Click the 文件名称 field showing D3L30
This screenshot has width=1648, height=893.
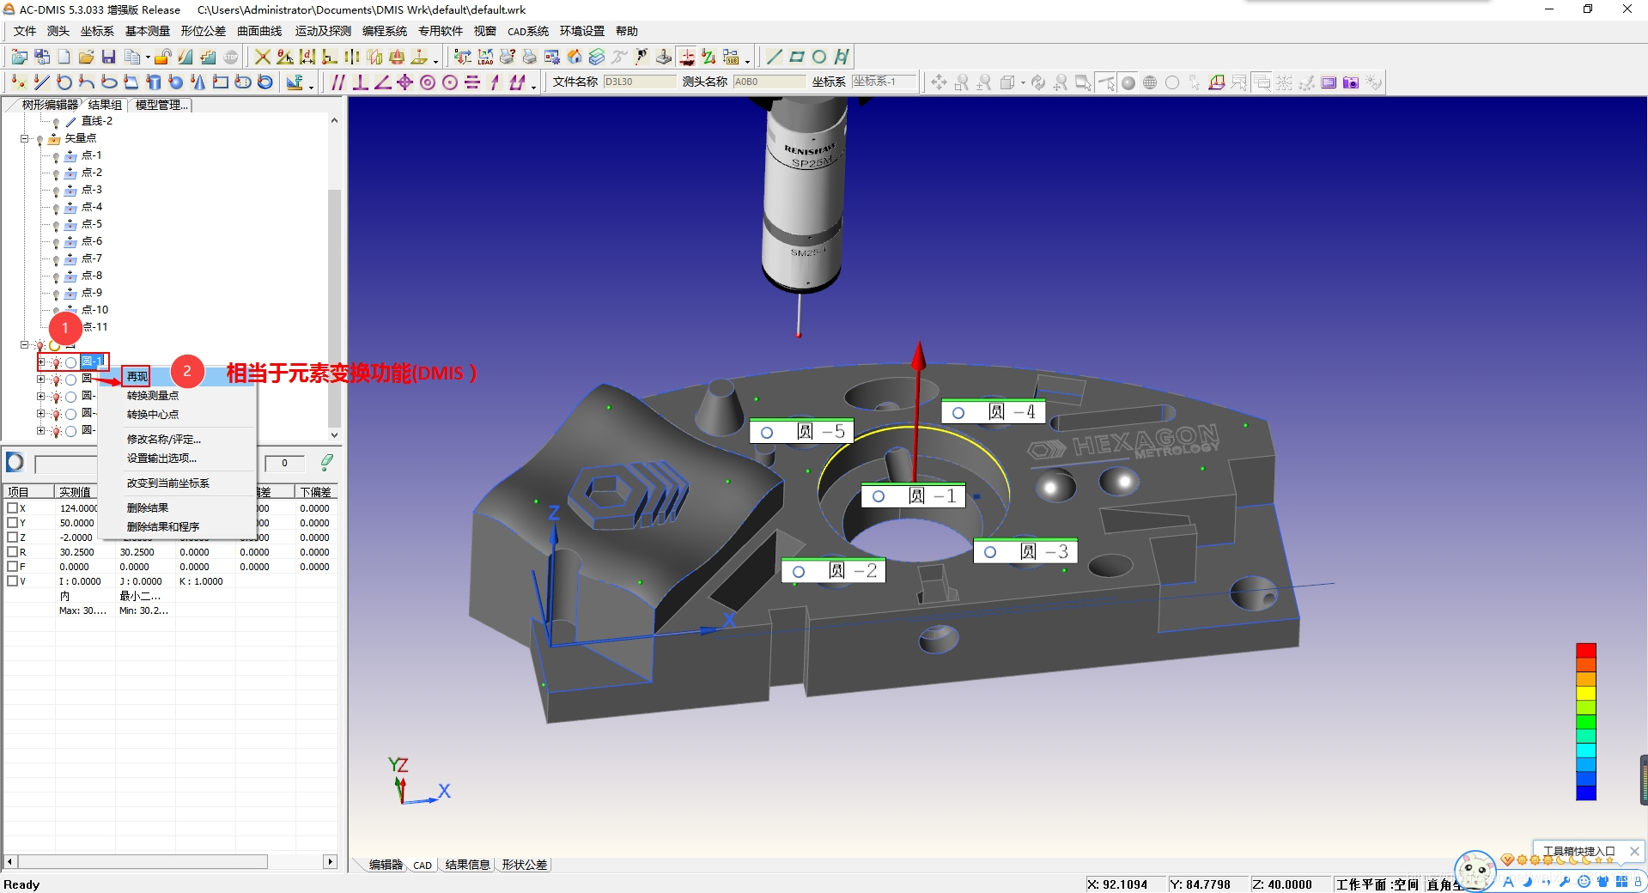639,82
